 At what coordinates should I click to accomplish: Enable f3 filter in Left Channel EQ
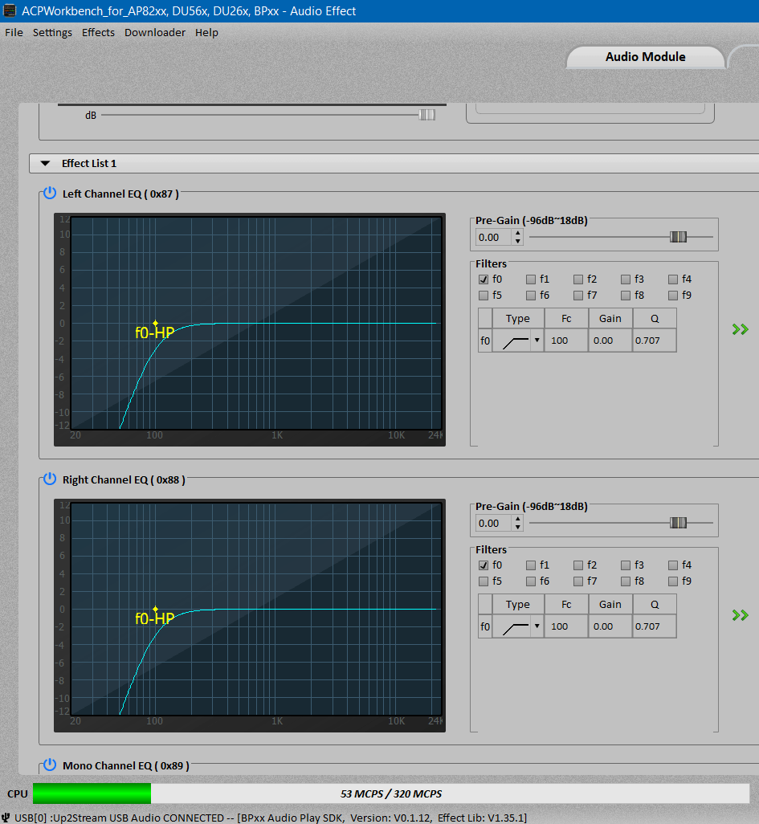(626, 279)
